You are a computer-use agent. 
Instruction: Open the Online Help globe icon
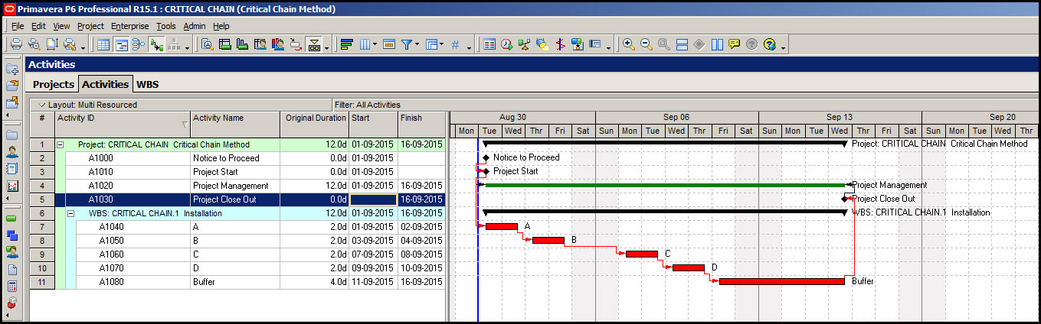770,44
